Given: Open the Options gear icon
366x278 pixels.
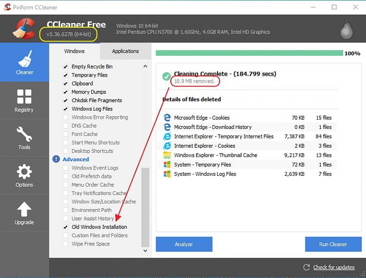Looking at the screenshot, I should [24, 171].
